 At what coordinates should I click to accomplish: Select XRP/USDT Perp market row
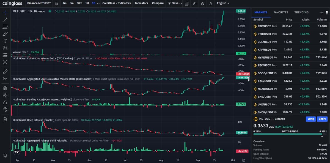pyautogui.click(x=290, y=50)
